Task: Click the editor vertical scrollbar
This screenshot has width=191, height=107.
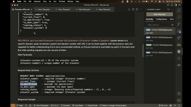Action: point(143,51)
